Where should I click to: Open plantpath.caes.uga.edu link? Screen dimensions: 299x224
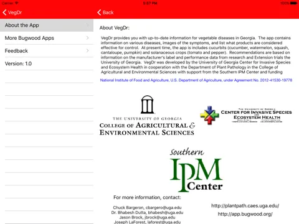[245, 206]
